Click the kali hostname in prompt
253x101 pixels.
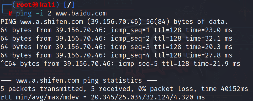[48, 5]
